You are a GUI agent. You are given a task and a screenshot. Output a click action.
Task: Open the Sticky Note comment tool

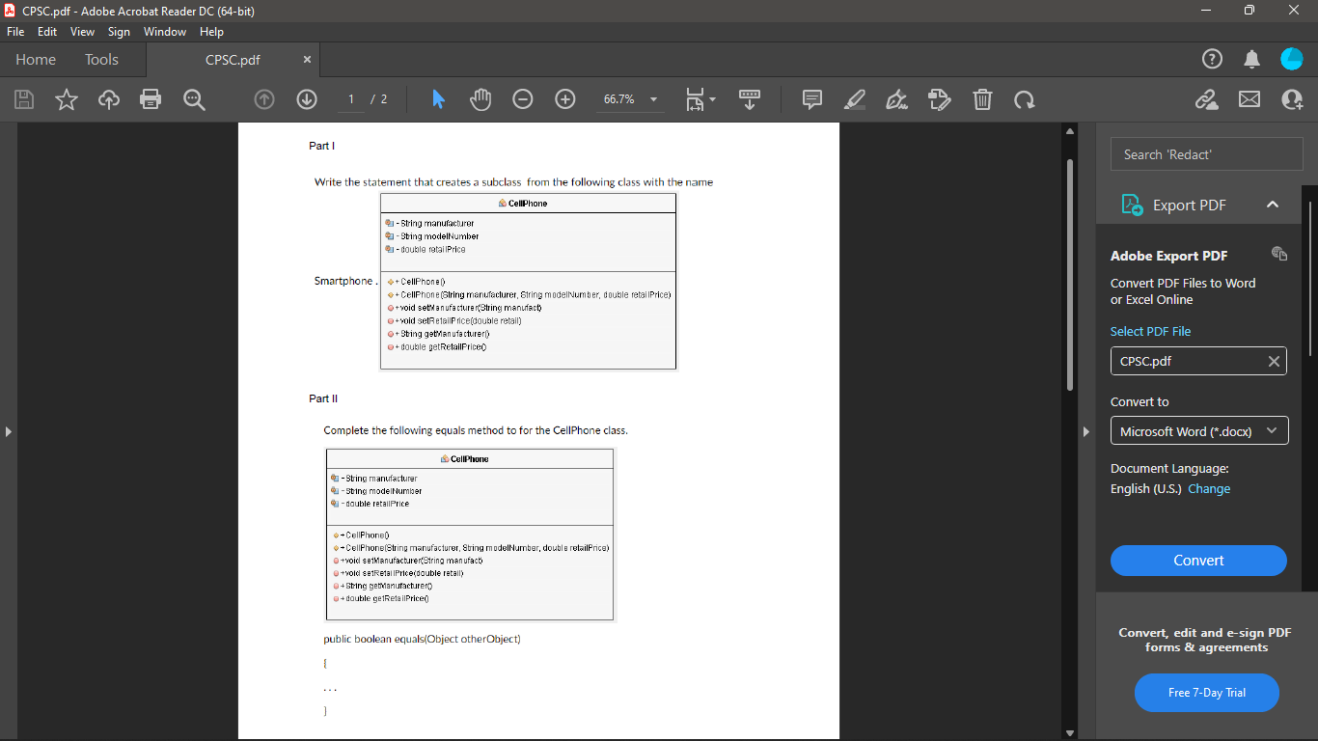point(810,99)
